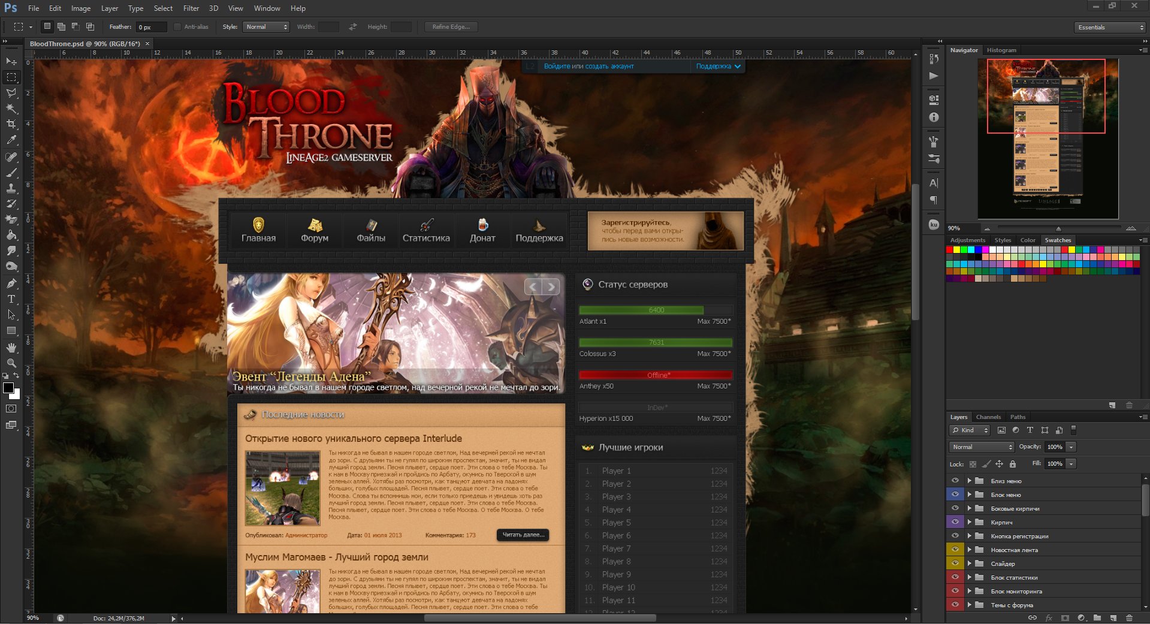Toggle the Anti-alias checkbox
The width and height of the screenshot is (1150, 624).
pos(177,26)
